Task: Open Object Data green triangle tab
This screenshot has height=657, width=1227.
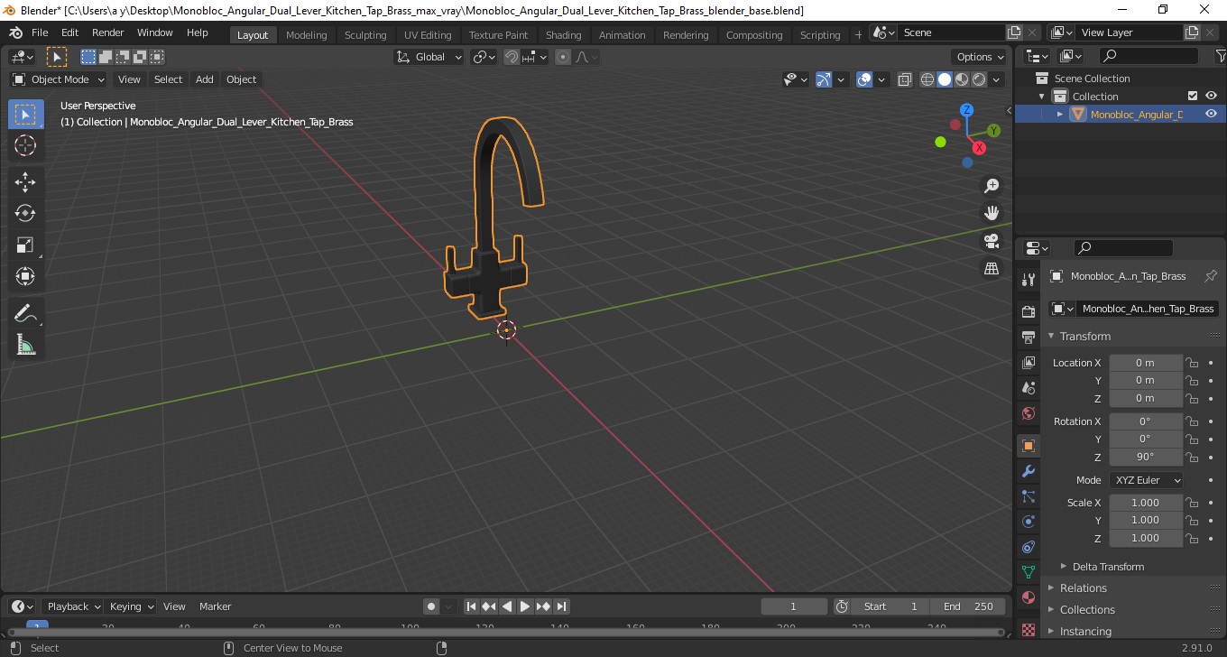Action: point(1029,572)
